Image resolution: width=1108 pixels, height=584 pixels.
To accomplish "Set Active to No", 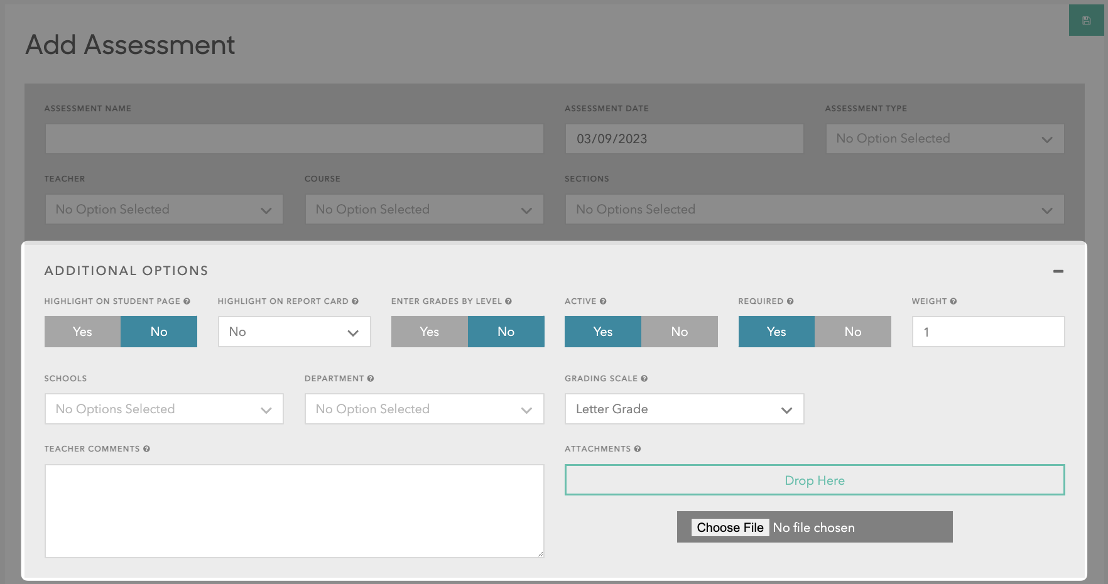I will (x=679, y=332).
